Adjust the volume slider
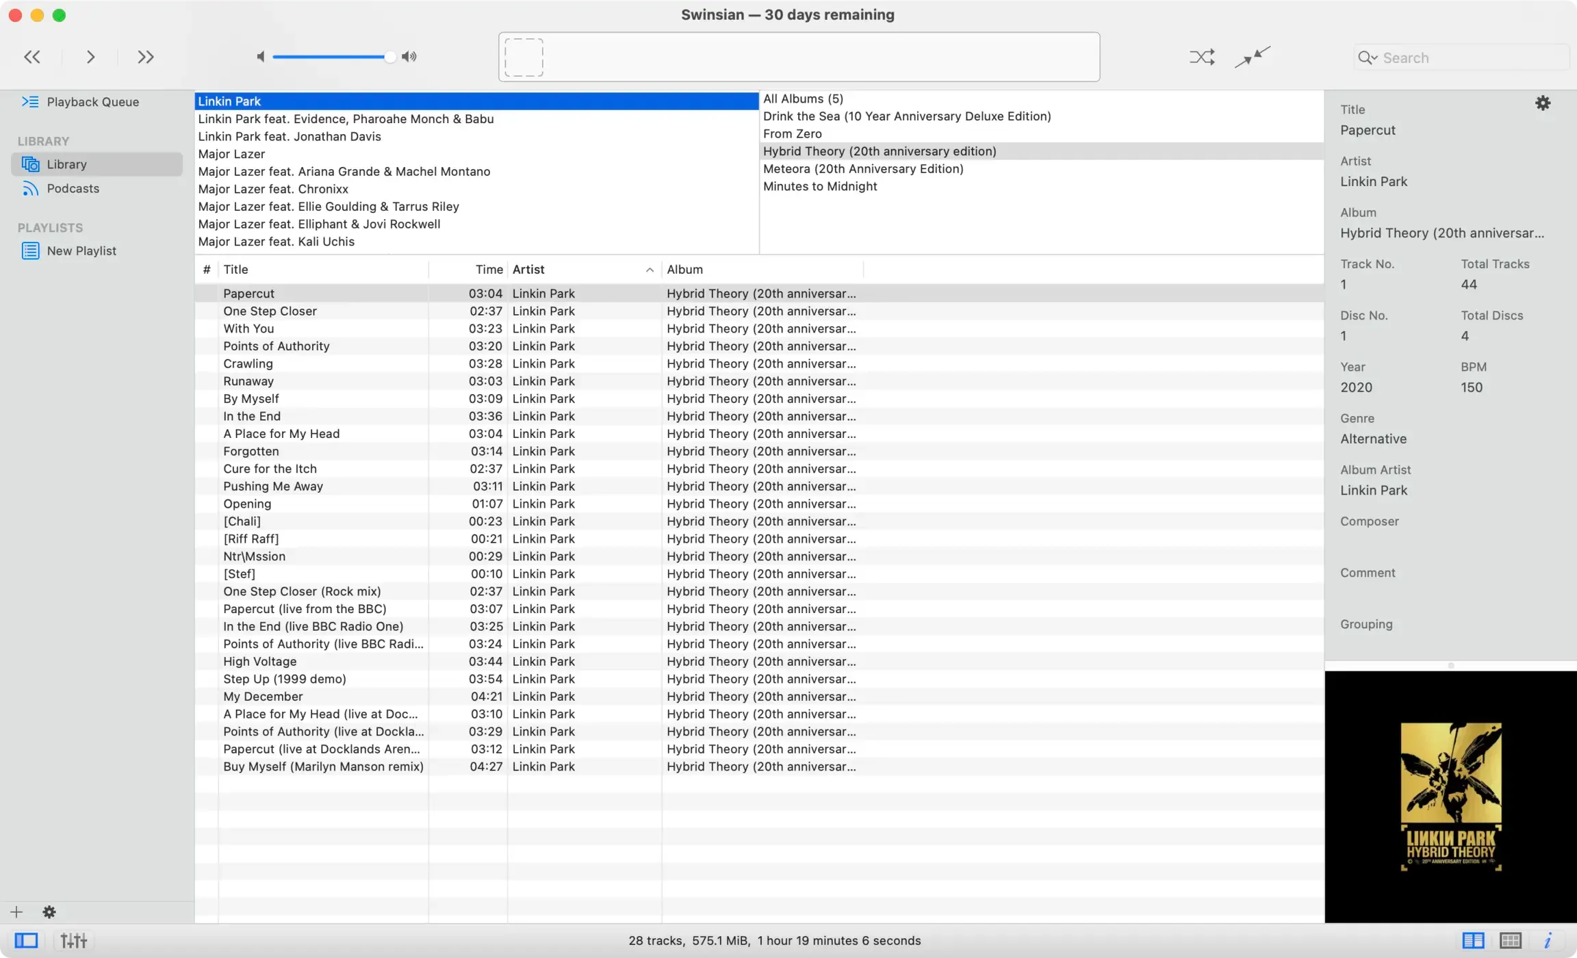The image size is (1577, 958). (389, 56)
